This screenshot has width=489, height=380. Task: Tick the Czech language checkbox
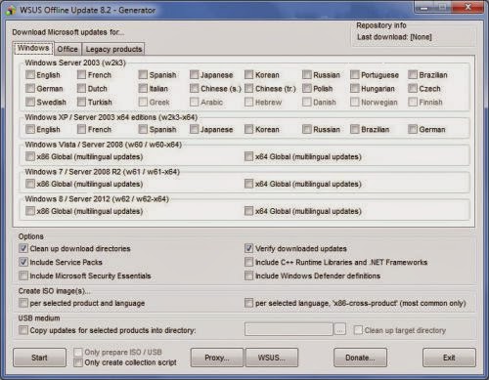tap(413, 89)
